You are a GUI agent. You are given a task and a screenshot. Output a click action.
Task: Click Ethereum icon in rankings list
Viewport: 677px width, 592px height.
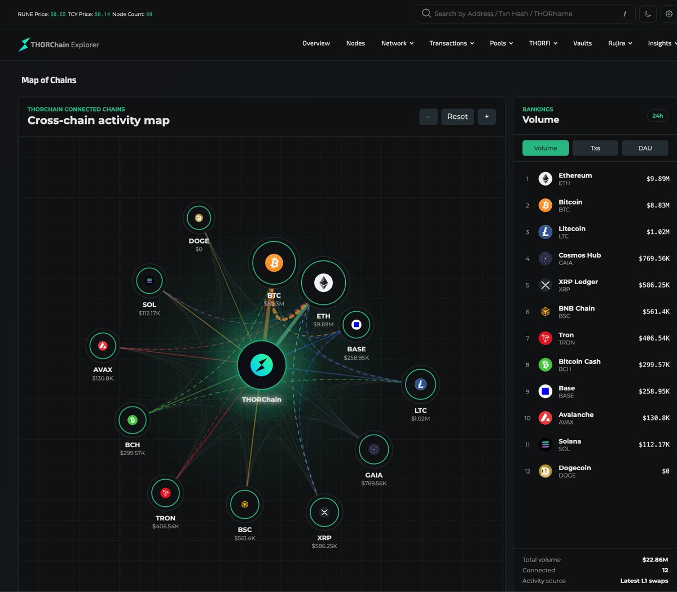click(545, 179)
